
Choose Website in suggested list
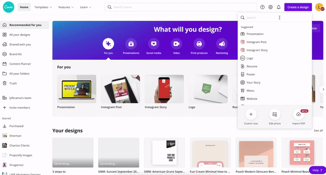275,98
